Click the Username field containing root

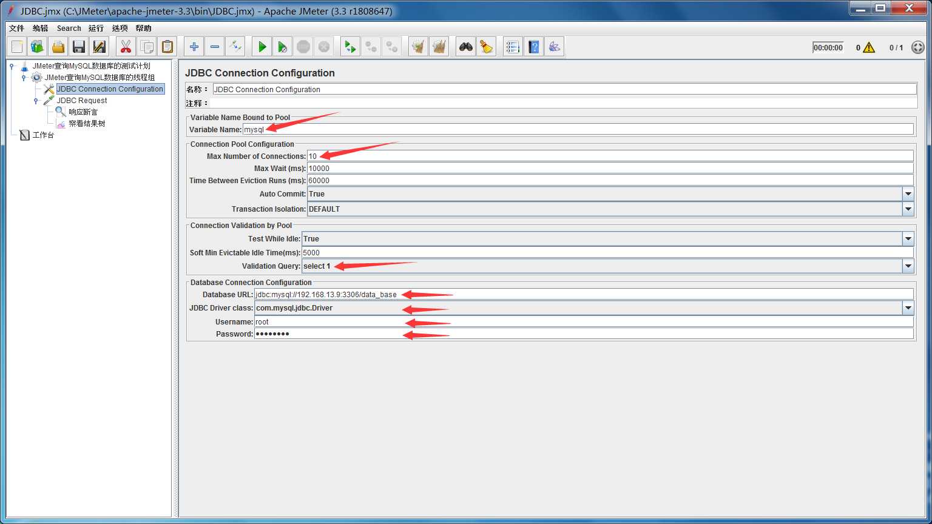point(584,321)
